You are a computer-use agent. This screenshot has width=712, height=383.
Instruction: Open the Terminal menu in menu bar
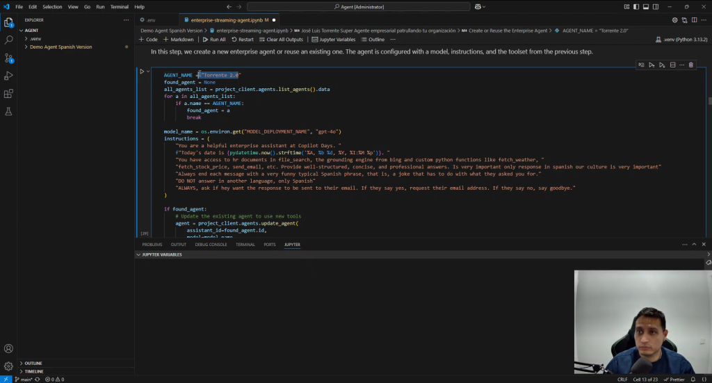[x=119, y=6]
